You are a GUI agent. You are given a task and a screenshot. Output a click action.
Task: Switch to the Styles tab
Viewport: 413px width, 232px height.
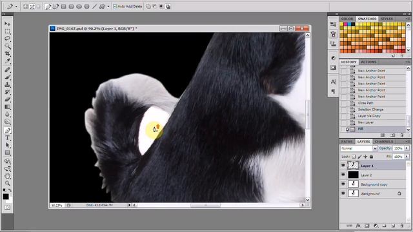pos(387,19)
